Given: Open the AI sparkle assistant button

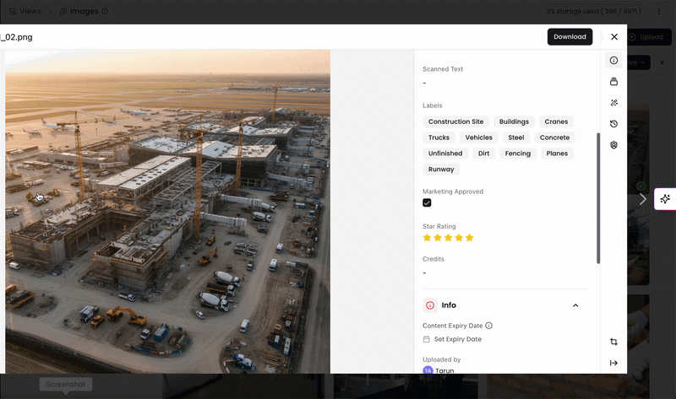Looking at the screenshot, I should tap(665, 199).
